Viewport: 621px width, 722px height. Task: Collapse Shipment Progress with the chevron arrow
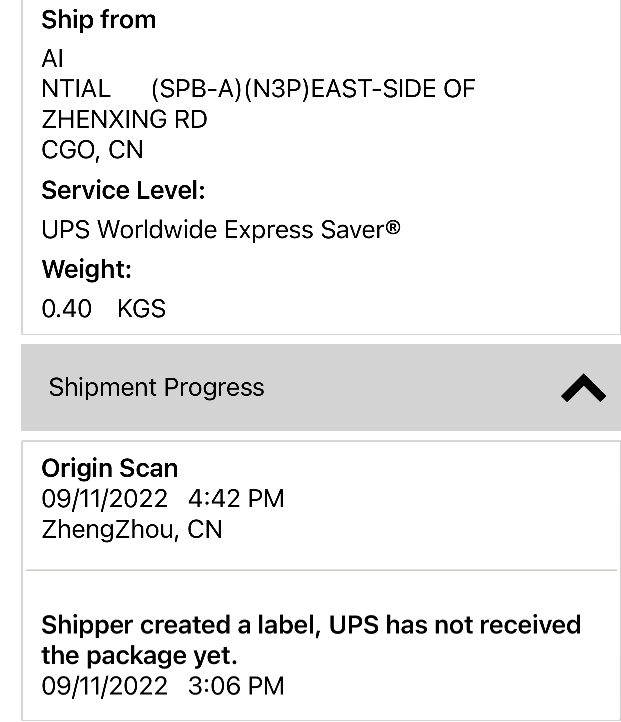pyautogui.click(x=583, y=388)
